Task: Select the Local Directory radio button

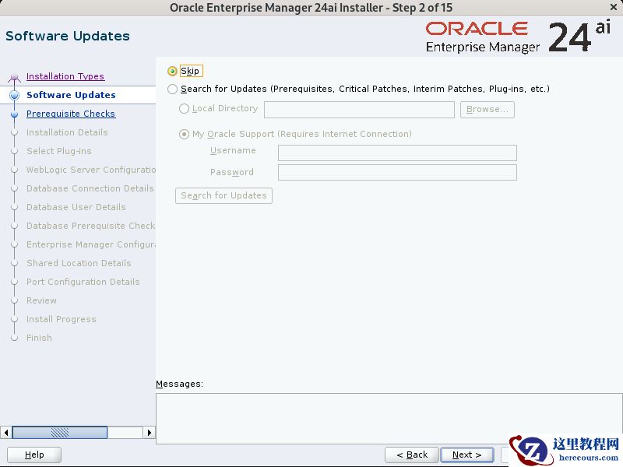Action: 184,108
